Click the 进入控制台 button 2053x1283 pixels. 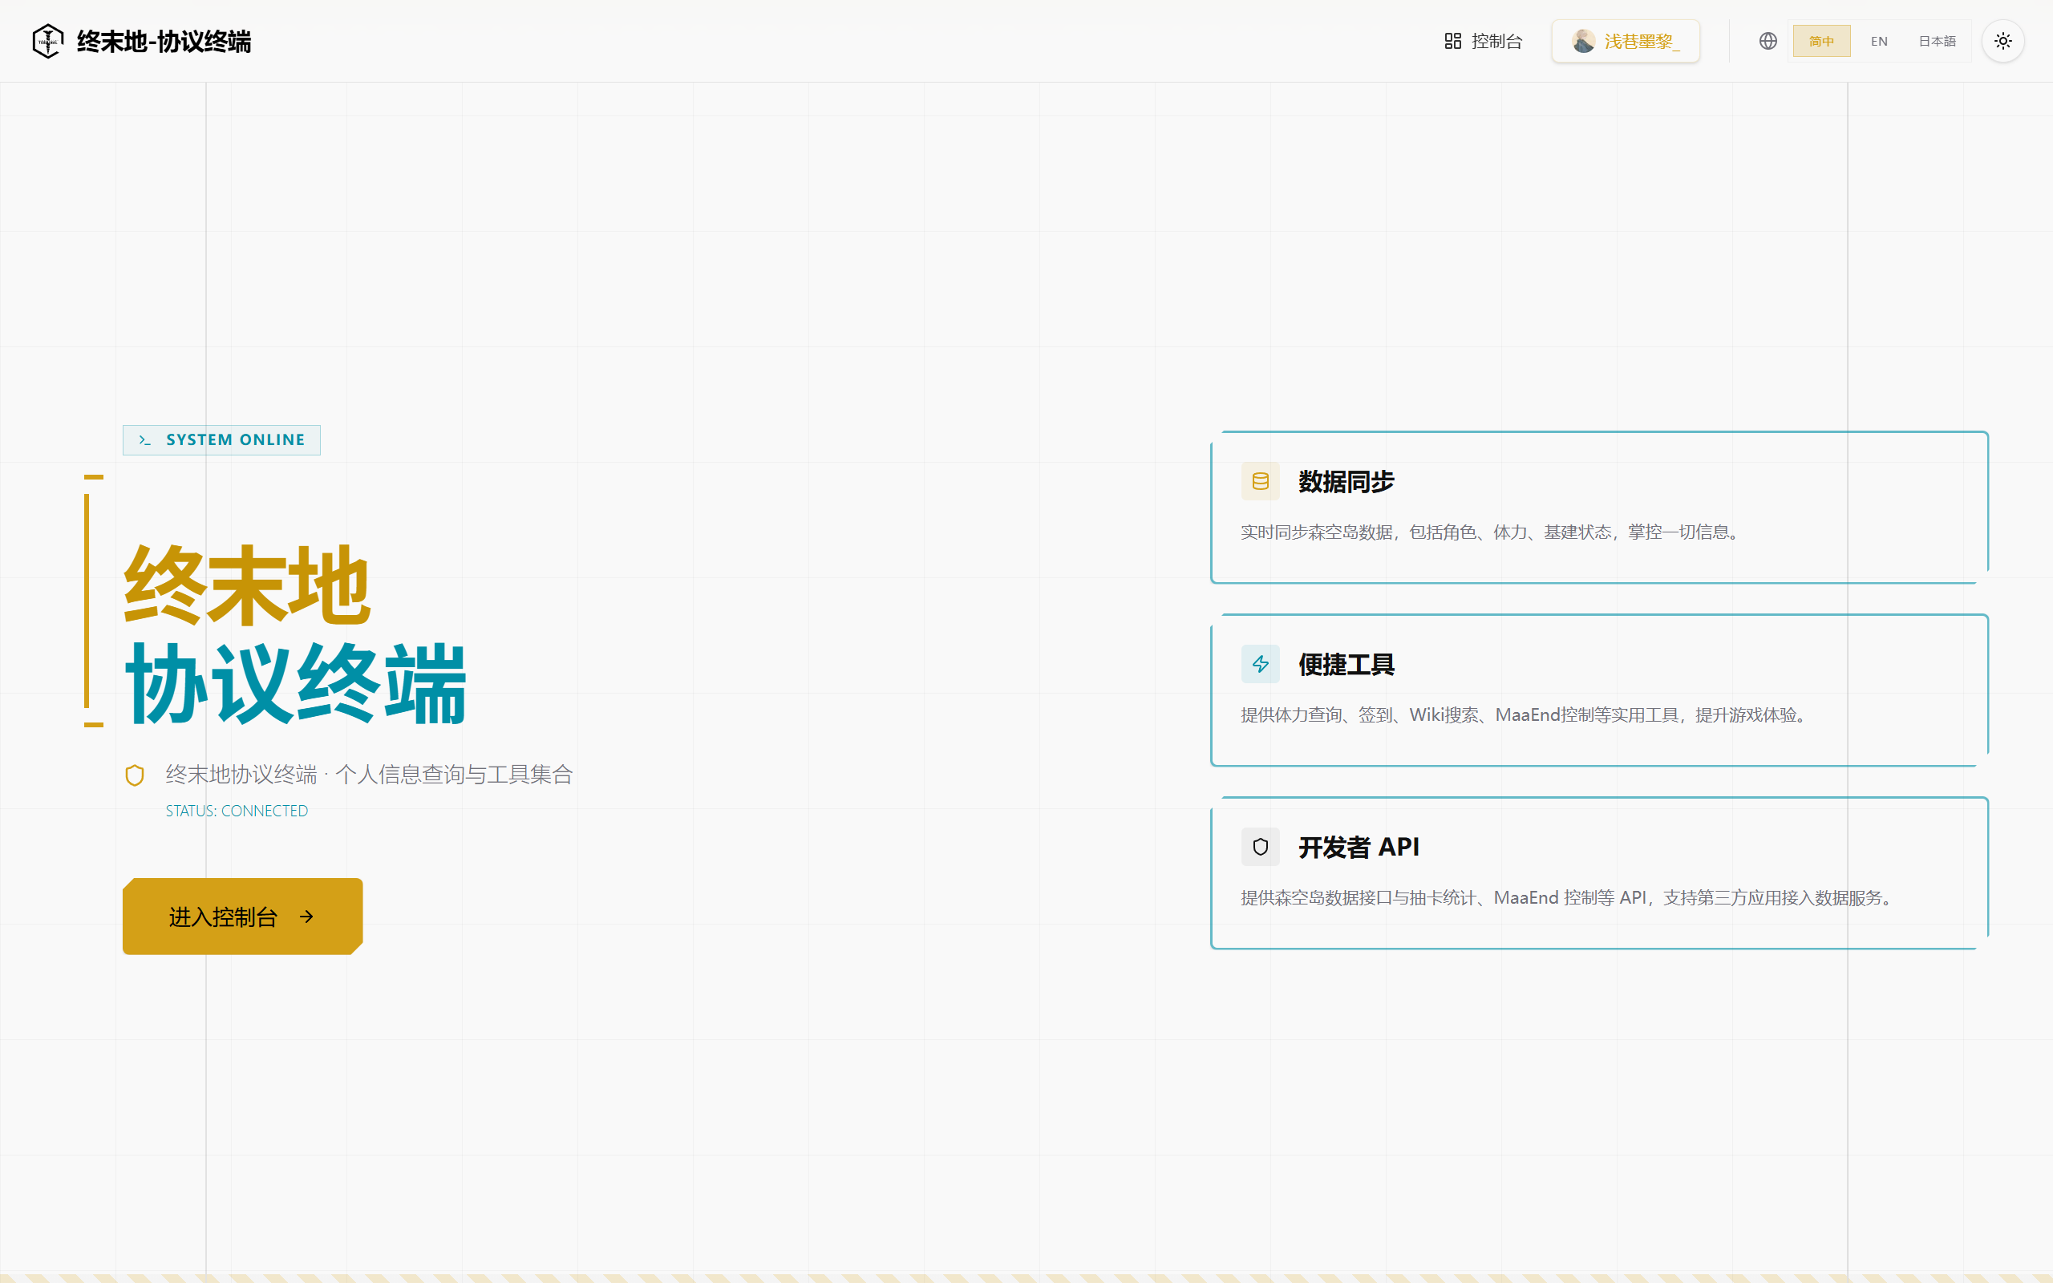pyautogui.click(x=243, y=917)
